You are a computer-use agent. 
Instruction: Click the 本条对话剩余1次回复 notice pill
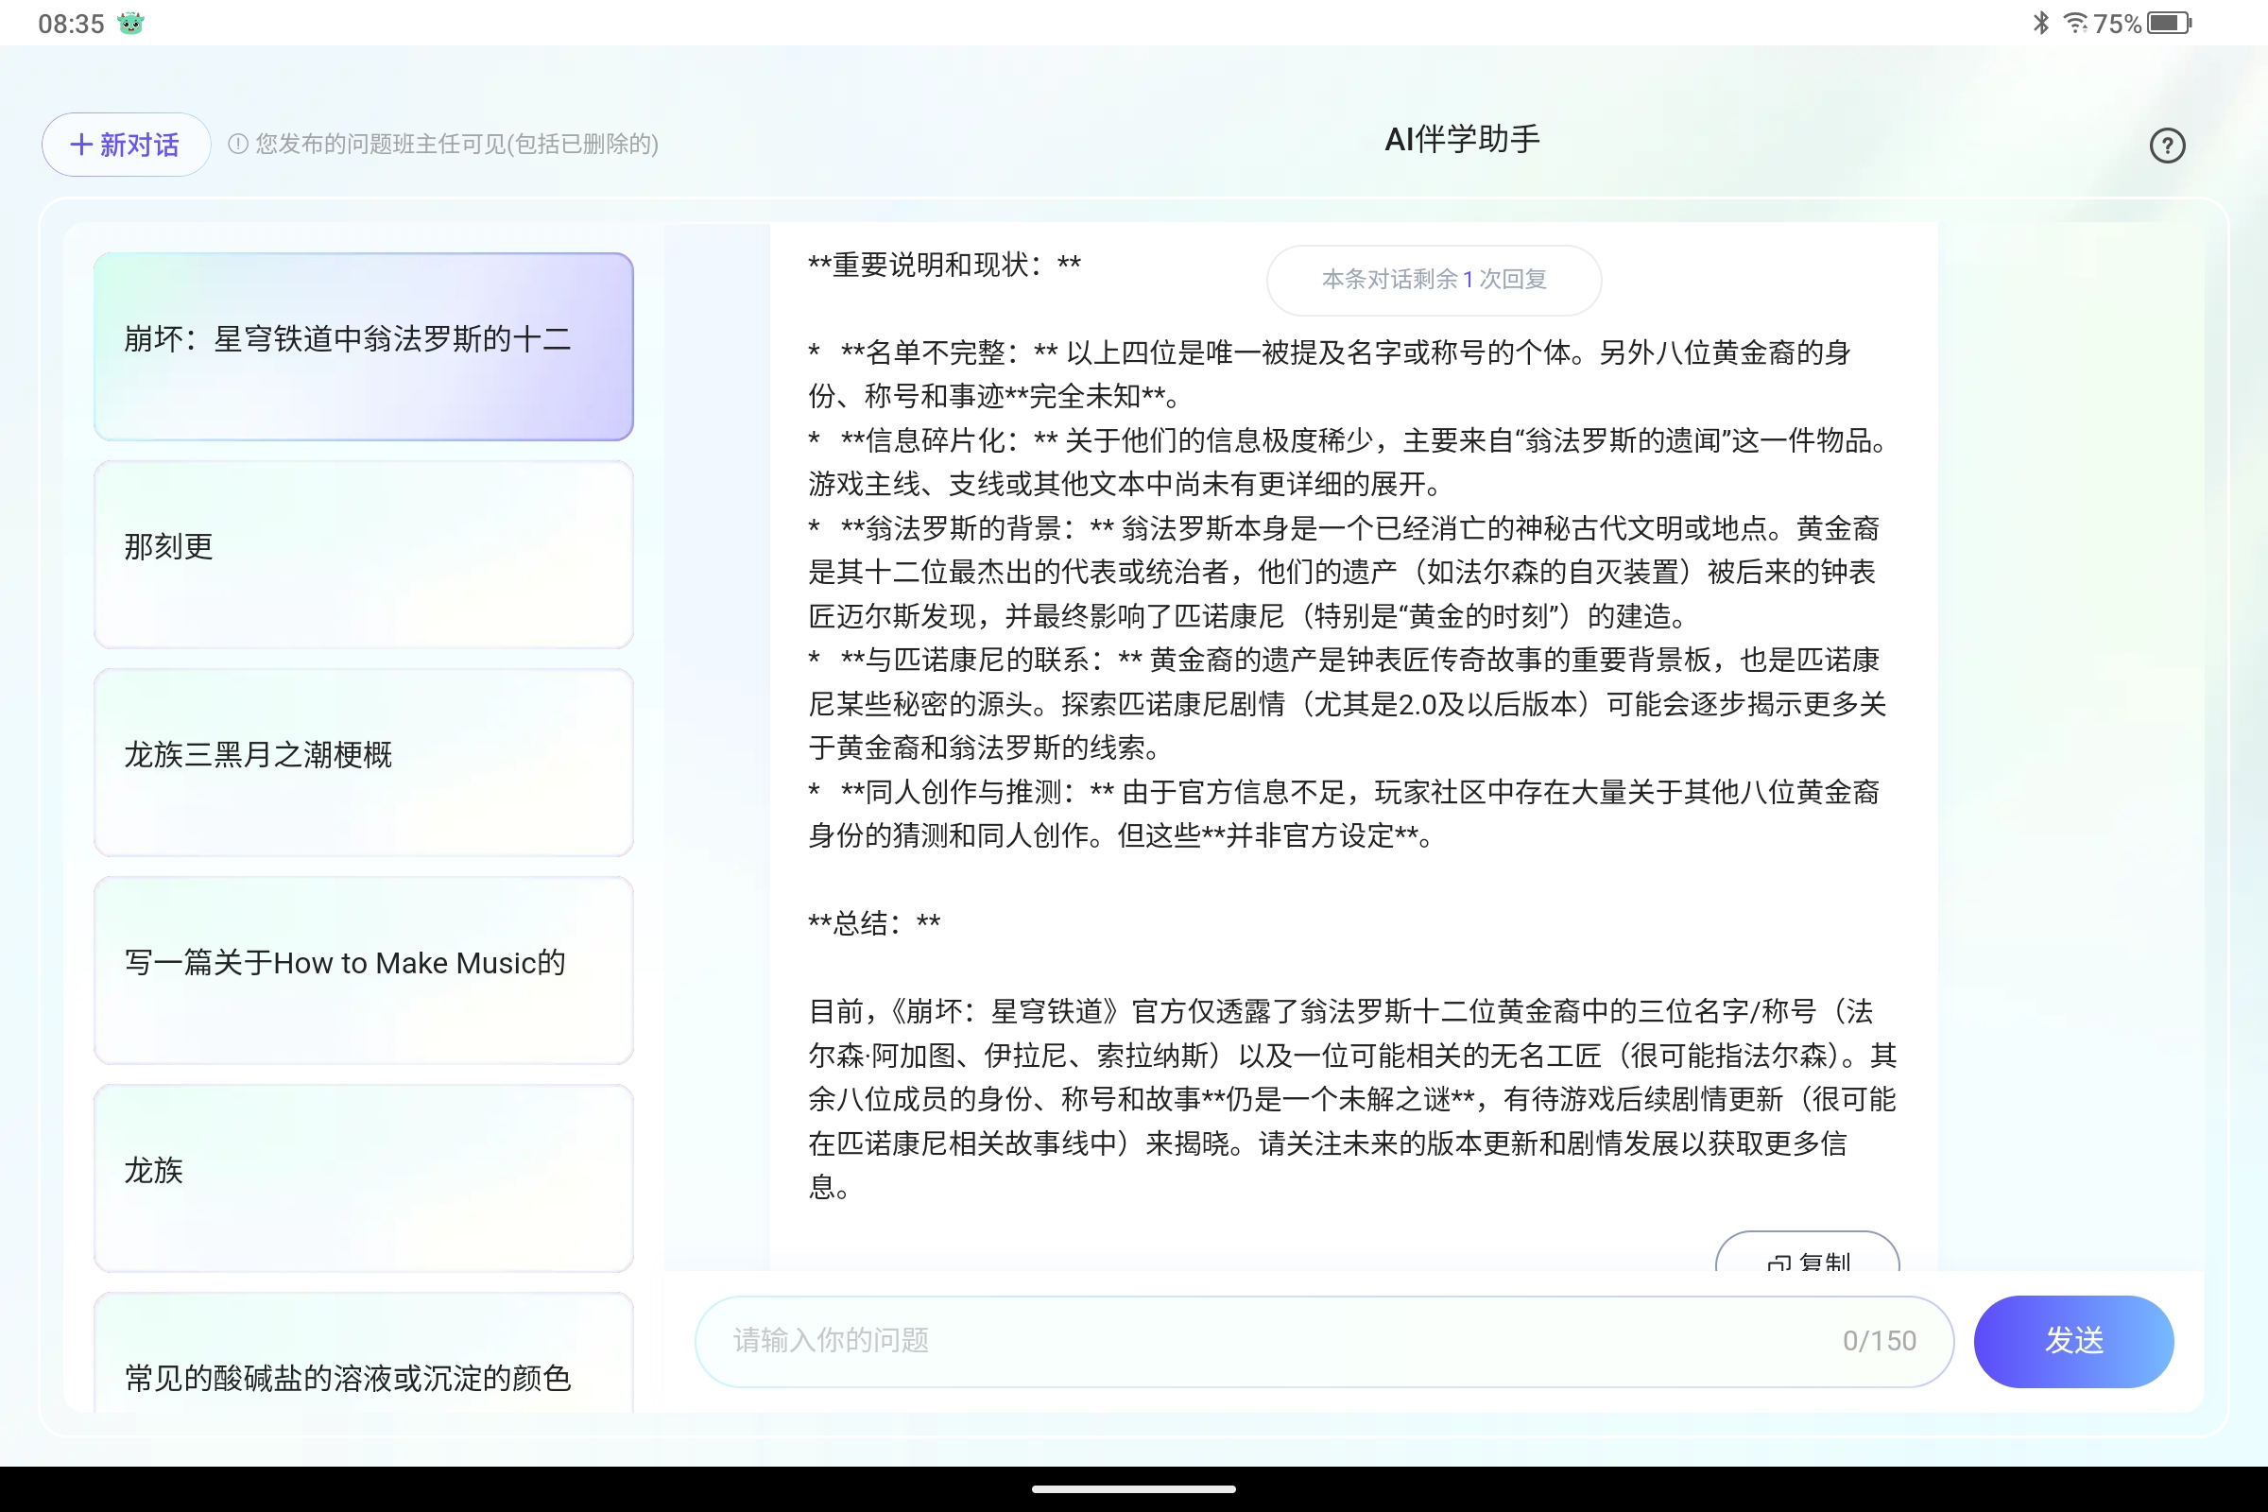1434,280
